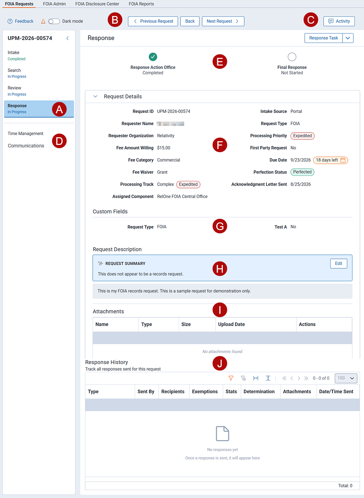Screen dimensions: 364x498
Task: Collapse the UPM-2026-00574 side panel
Action: click(67, 38)
